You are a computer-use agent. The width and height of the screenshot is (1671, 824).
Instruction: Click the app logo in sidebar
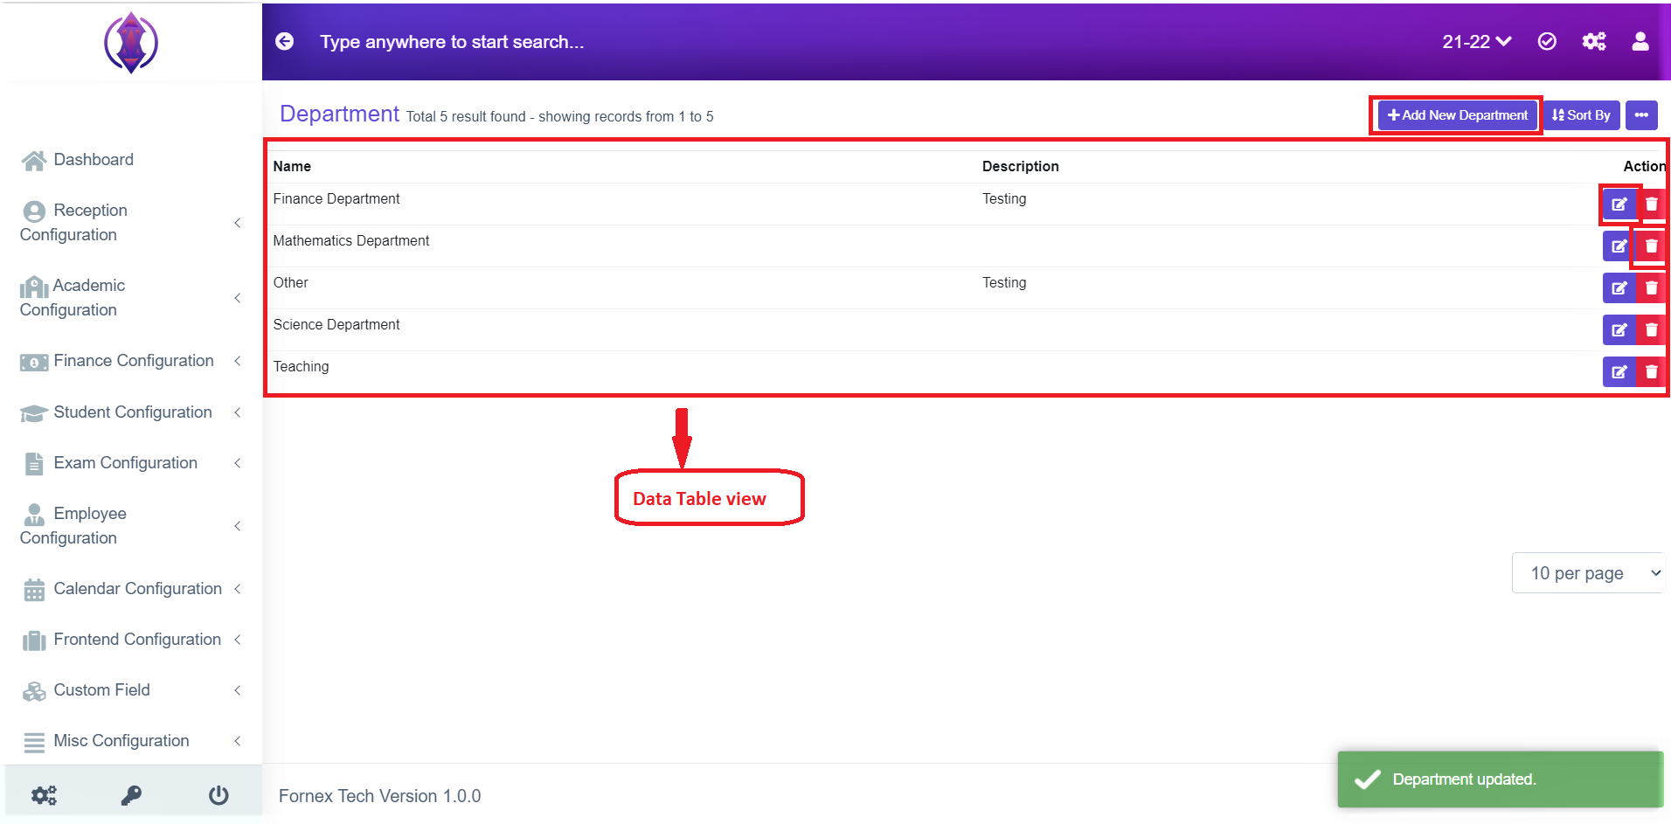pyautogui.click(x=131, y=42)
